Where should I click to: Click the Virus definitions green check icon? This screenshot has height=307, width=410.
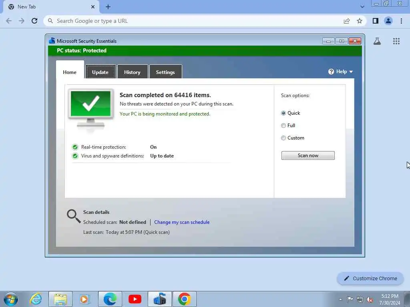75,156
